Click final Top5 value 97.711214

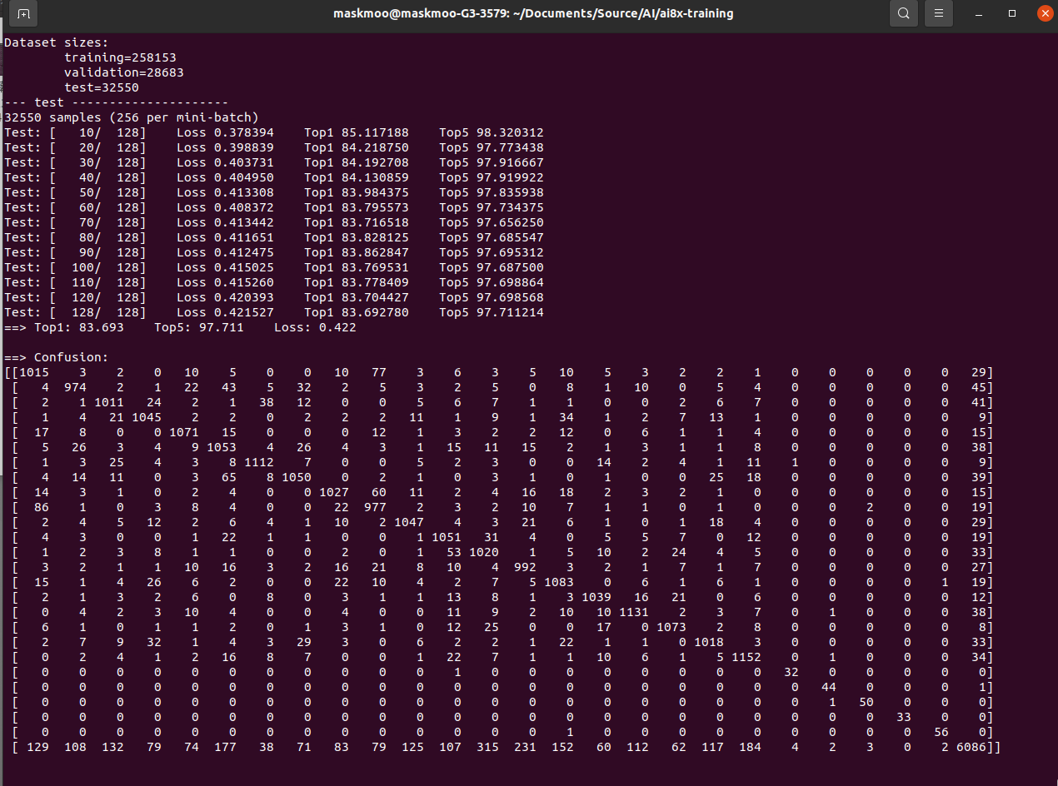pyautogui.click(x=510, y=312)
